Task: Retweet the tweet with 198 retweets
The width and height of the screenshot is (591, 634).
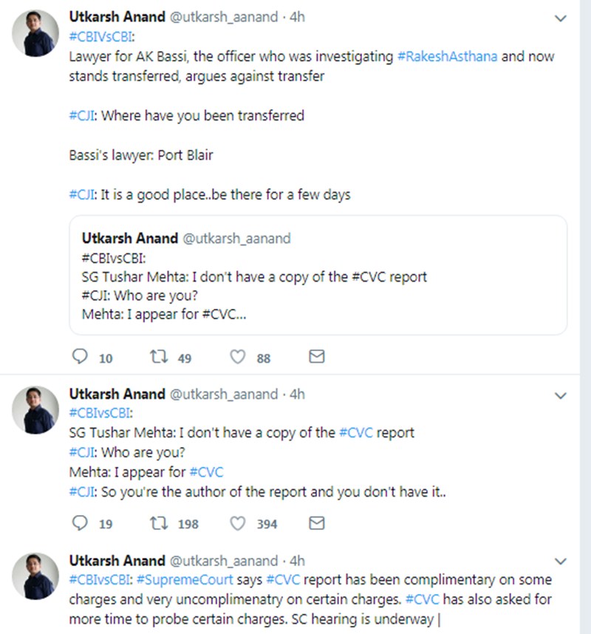Action: point(158,523)
